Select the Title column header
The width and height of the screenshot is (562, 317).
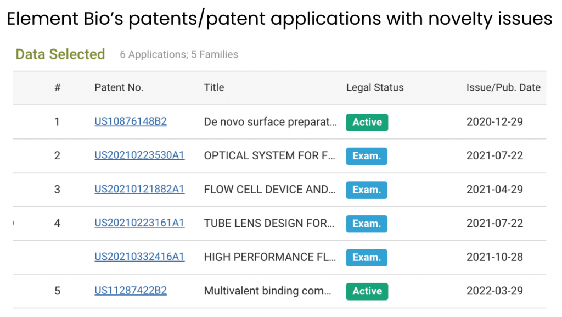pos(214,87)
